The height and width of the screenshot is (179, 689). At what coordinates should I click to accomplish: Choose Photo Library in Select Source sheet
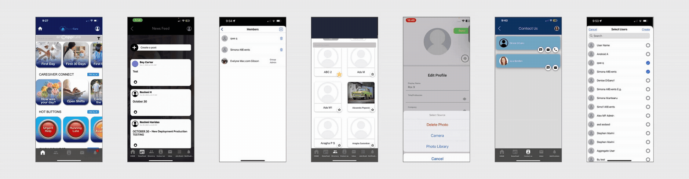click(x=437, y=146)
